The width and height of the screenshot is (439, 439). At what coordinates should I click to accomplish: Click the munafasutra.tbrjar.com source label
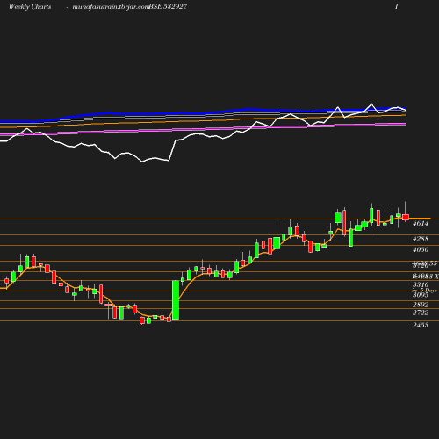click(x=111, y=6)
